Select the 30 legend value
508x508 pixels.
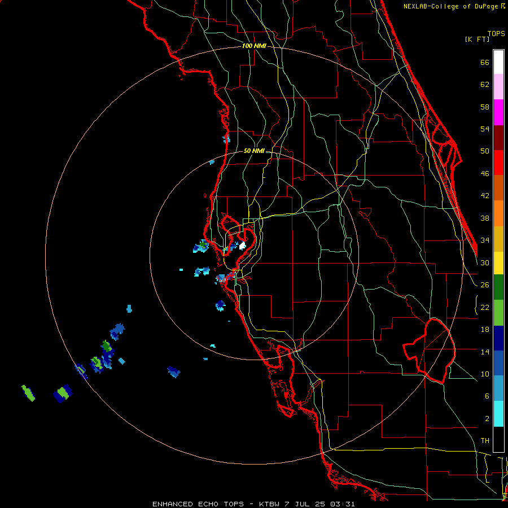[485, 262]
